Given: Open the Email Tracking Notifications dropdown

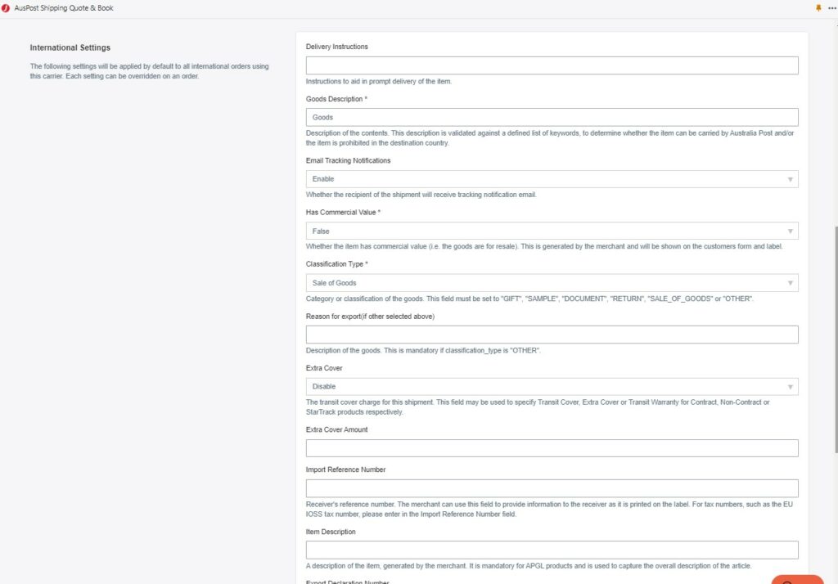Looking at the screenshot, I should click(552, 179).
